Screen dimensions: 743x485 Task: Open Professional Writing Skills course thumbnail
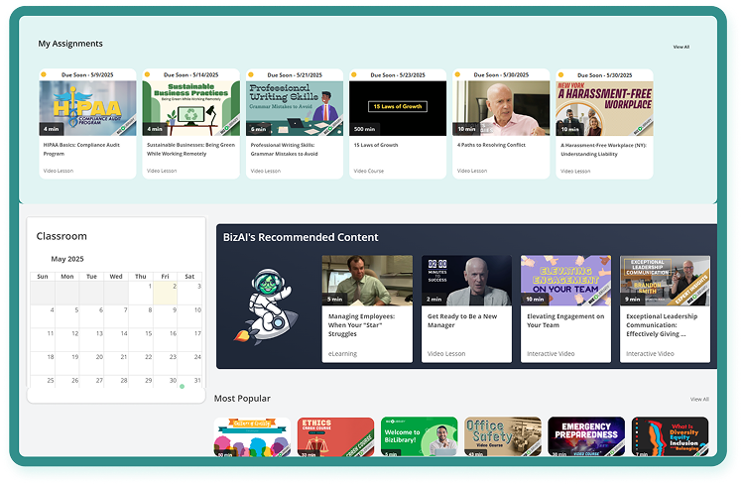295,108
